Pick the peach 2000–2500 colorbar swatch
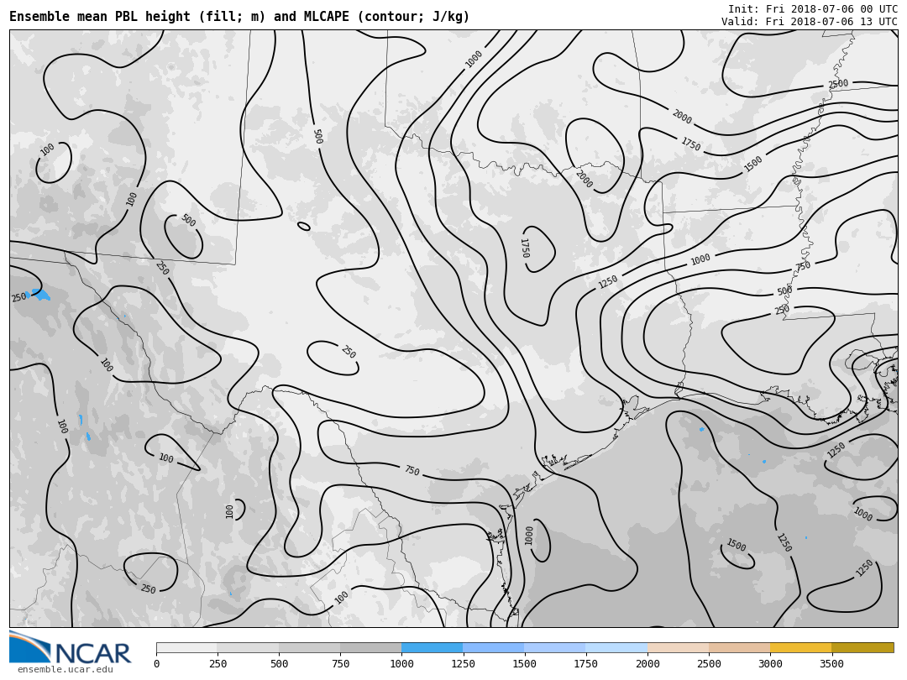907x680 pixels. click(x=678, y=648)
